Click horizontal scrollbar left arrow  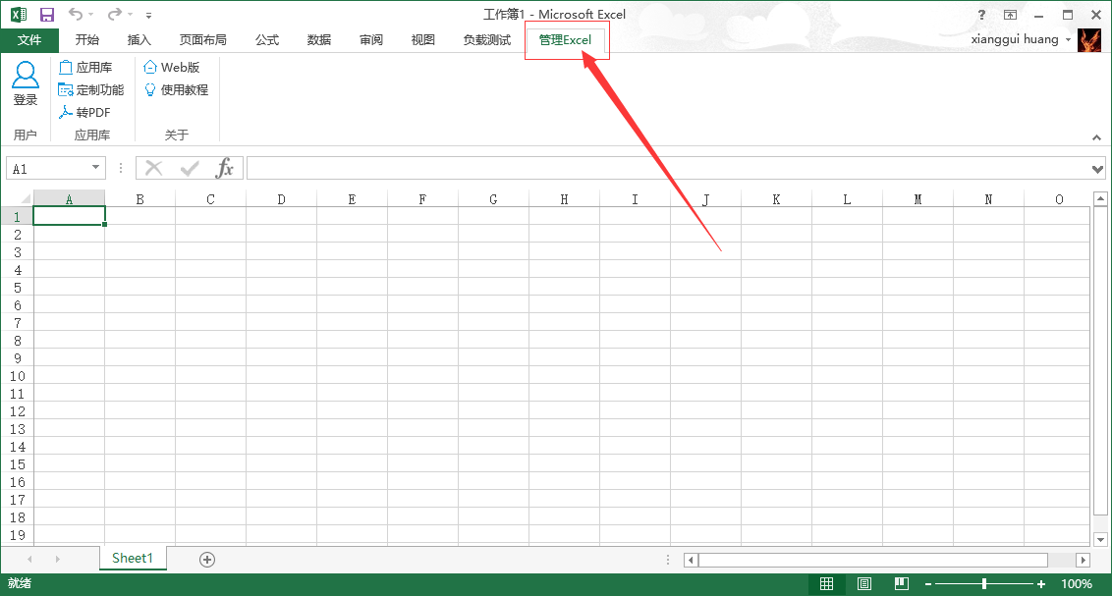692,560
